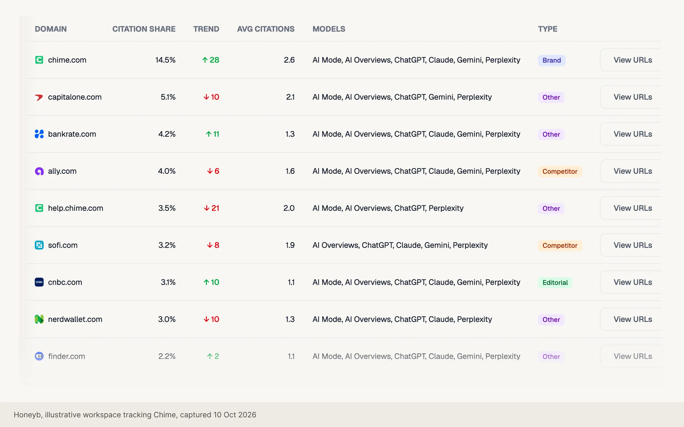Click the capitalone.com logo icon
Viewport: 684px width, 427px height.
pos(39,97)
